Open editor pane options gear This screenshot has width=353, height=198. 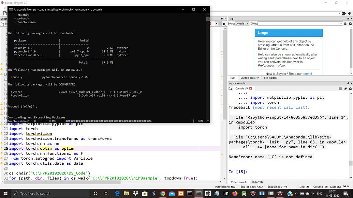224,24
